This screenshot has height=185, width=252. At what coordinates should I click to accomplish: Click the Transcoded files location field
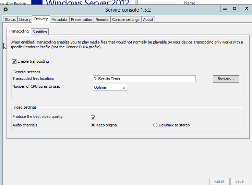(x=144, y=79)
